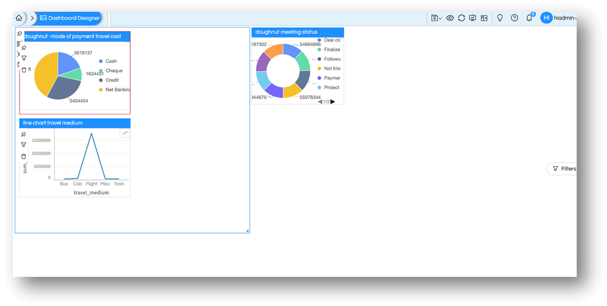Screen dimensions: 607x306
Task: View notifications via the bell icon
Action: (x=529, y=18)
